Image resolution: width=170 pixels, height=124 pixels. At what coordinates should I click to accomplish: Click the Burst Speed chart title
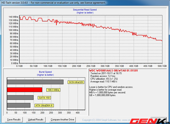45,72
